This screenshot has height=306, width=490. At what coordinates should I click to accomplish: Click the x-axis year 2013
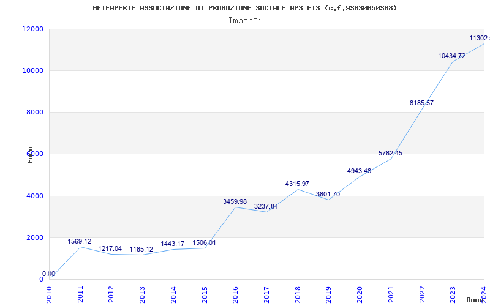pyautogui.click(x=142, y=294)
